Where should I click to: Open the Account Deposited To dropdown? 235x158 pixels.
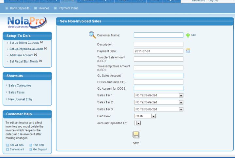click(x=138, y=123)
